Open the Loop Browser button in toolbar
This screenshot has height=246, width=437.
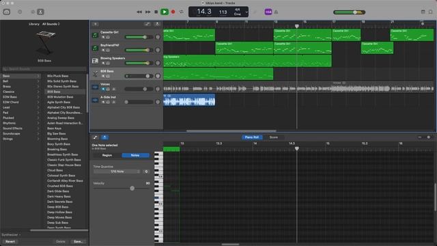pos(431,12)
